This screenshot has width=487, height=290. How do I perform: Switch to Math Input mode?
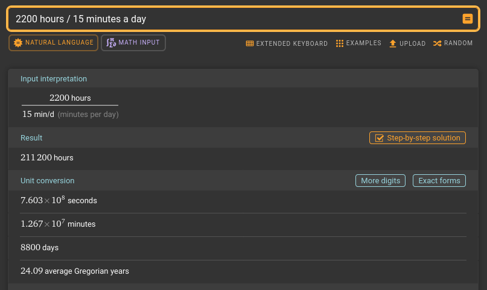coord(133,42)
